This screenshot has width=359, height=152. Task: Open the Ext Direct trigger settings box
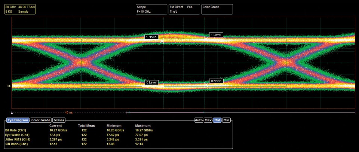(x=184, y=9)
